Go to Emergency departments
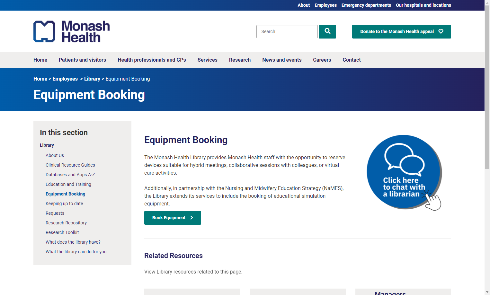This screenshot has width=490, height=295. coord(366,5)
